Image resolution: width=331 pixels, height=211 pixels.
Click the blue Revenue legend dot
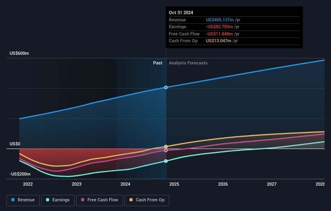[x=13, y=200]
